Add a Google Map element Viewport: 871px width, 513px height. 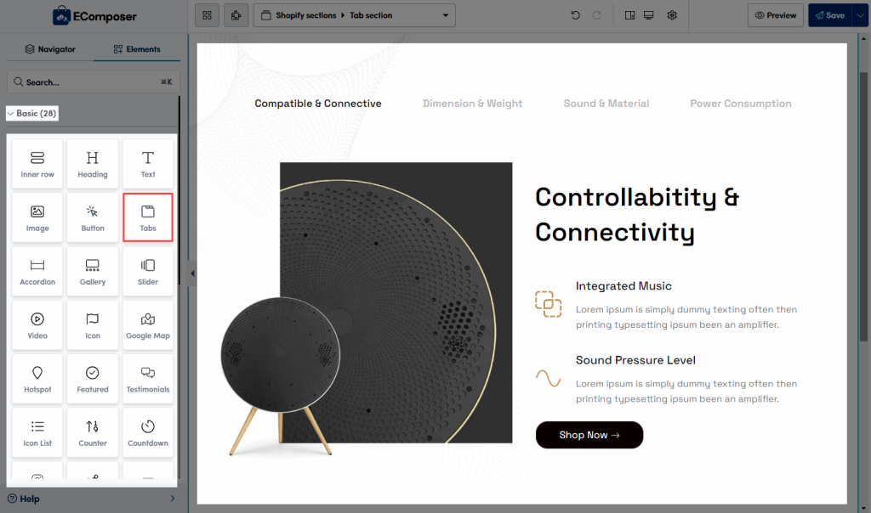coord(148,325)
